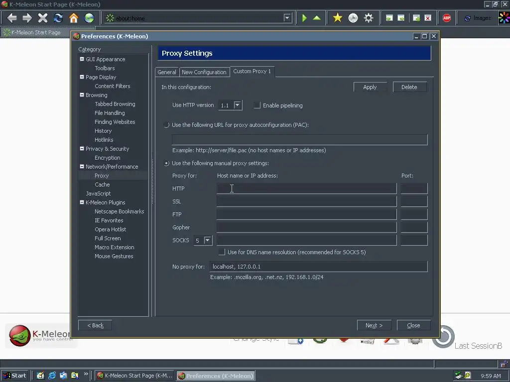This screenshot has height=382, width=510.
Task: Open bookmarks with the yellow star icon
Action: coord(338,18)
